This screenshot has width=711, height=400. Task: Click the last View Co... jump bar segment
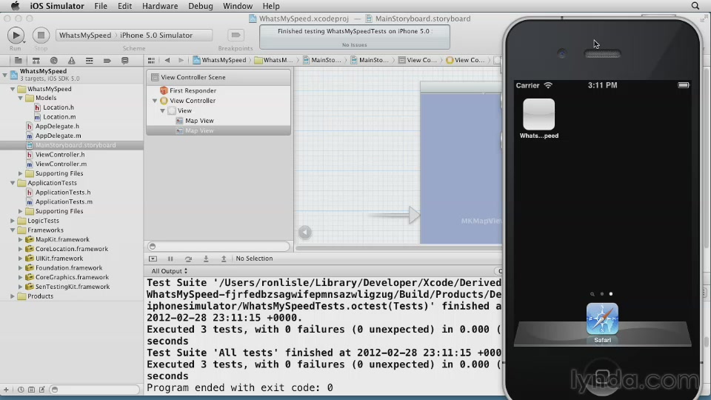point(466,60)
